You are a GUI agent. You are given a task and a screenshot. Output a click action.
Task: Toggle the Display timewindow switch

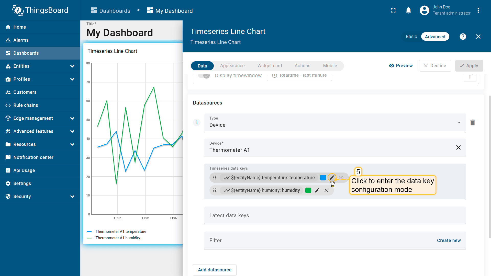click(x=204, y=75)
